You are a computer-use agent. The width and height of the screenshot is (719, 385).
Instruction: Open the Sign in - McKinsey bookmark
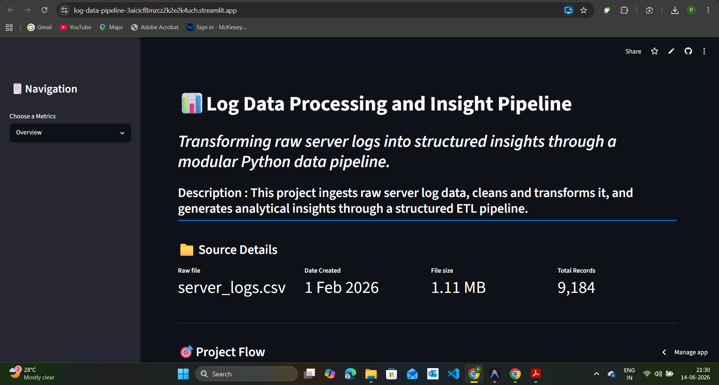[x=216, y=27]
